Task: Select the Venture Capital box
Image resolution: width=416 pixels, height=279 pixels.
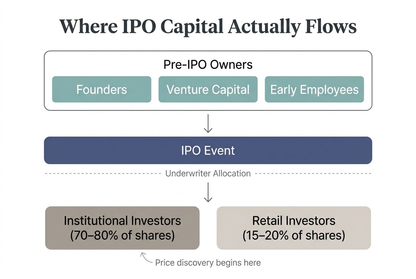Action: (x=208, y=89)
